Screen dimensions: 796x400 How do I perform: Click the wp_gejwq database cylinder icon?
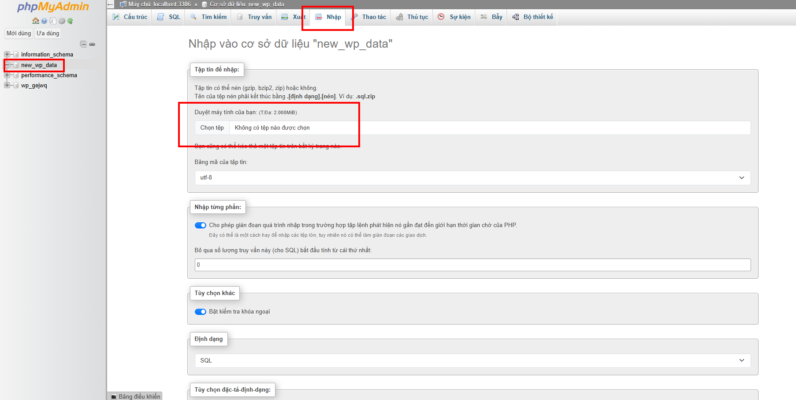pyautogui.click(x=16, y=85)
